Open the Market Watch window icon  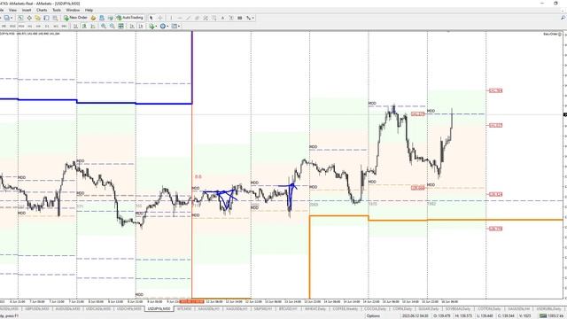tap(20, 18)
